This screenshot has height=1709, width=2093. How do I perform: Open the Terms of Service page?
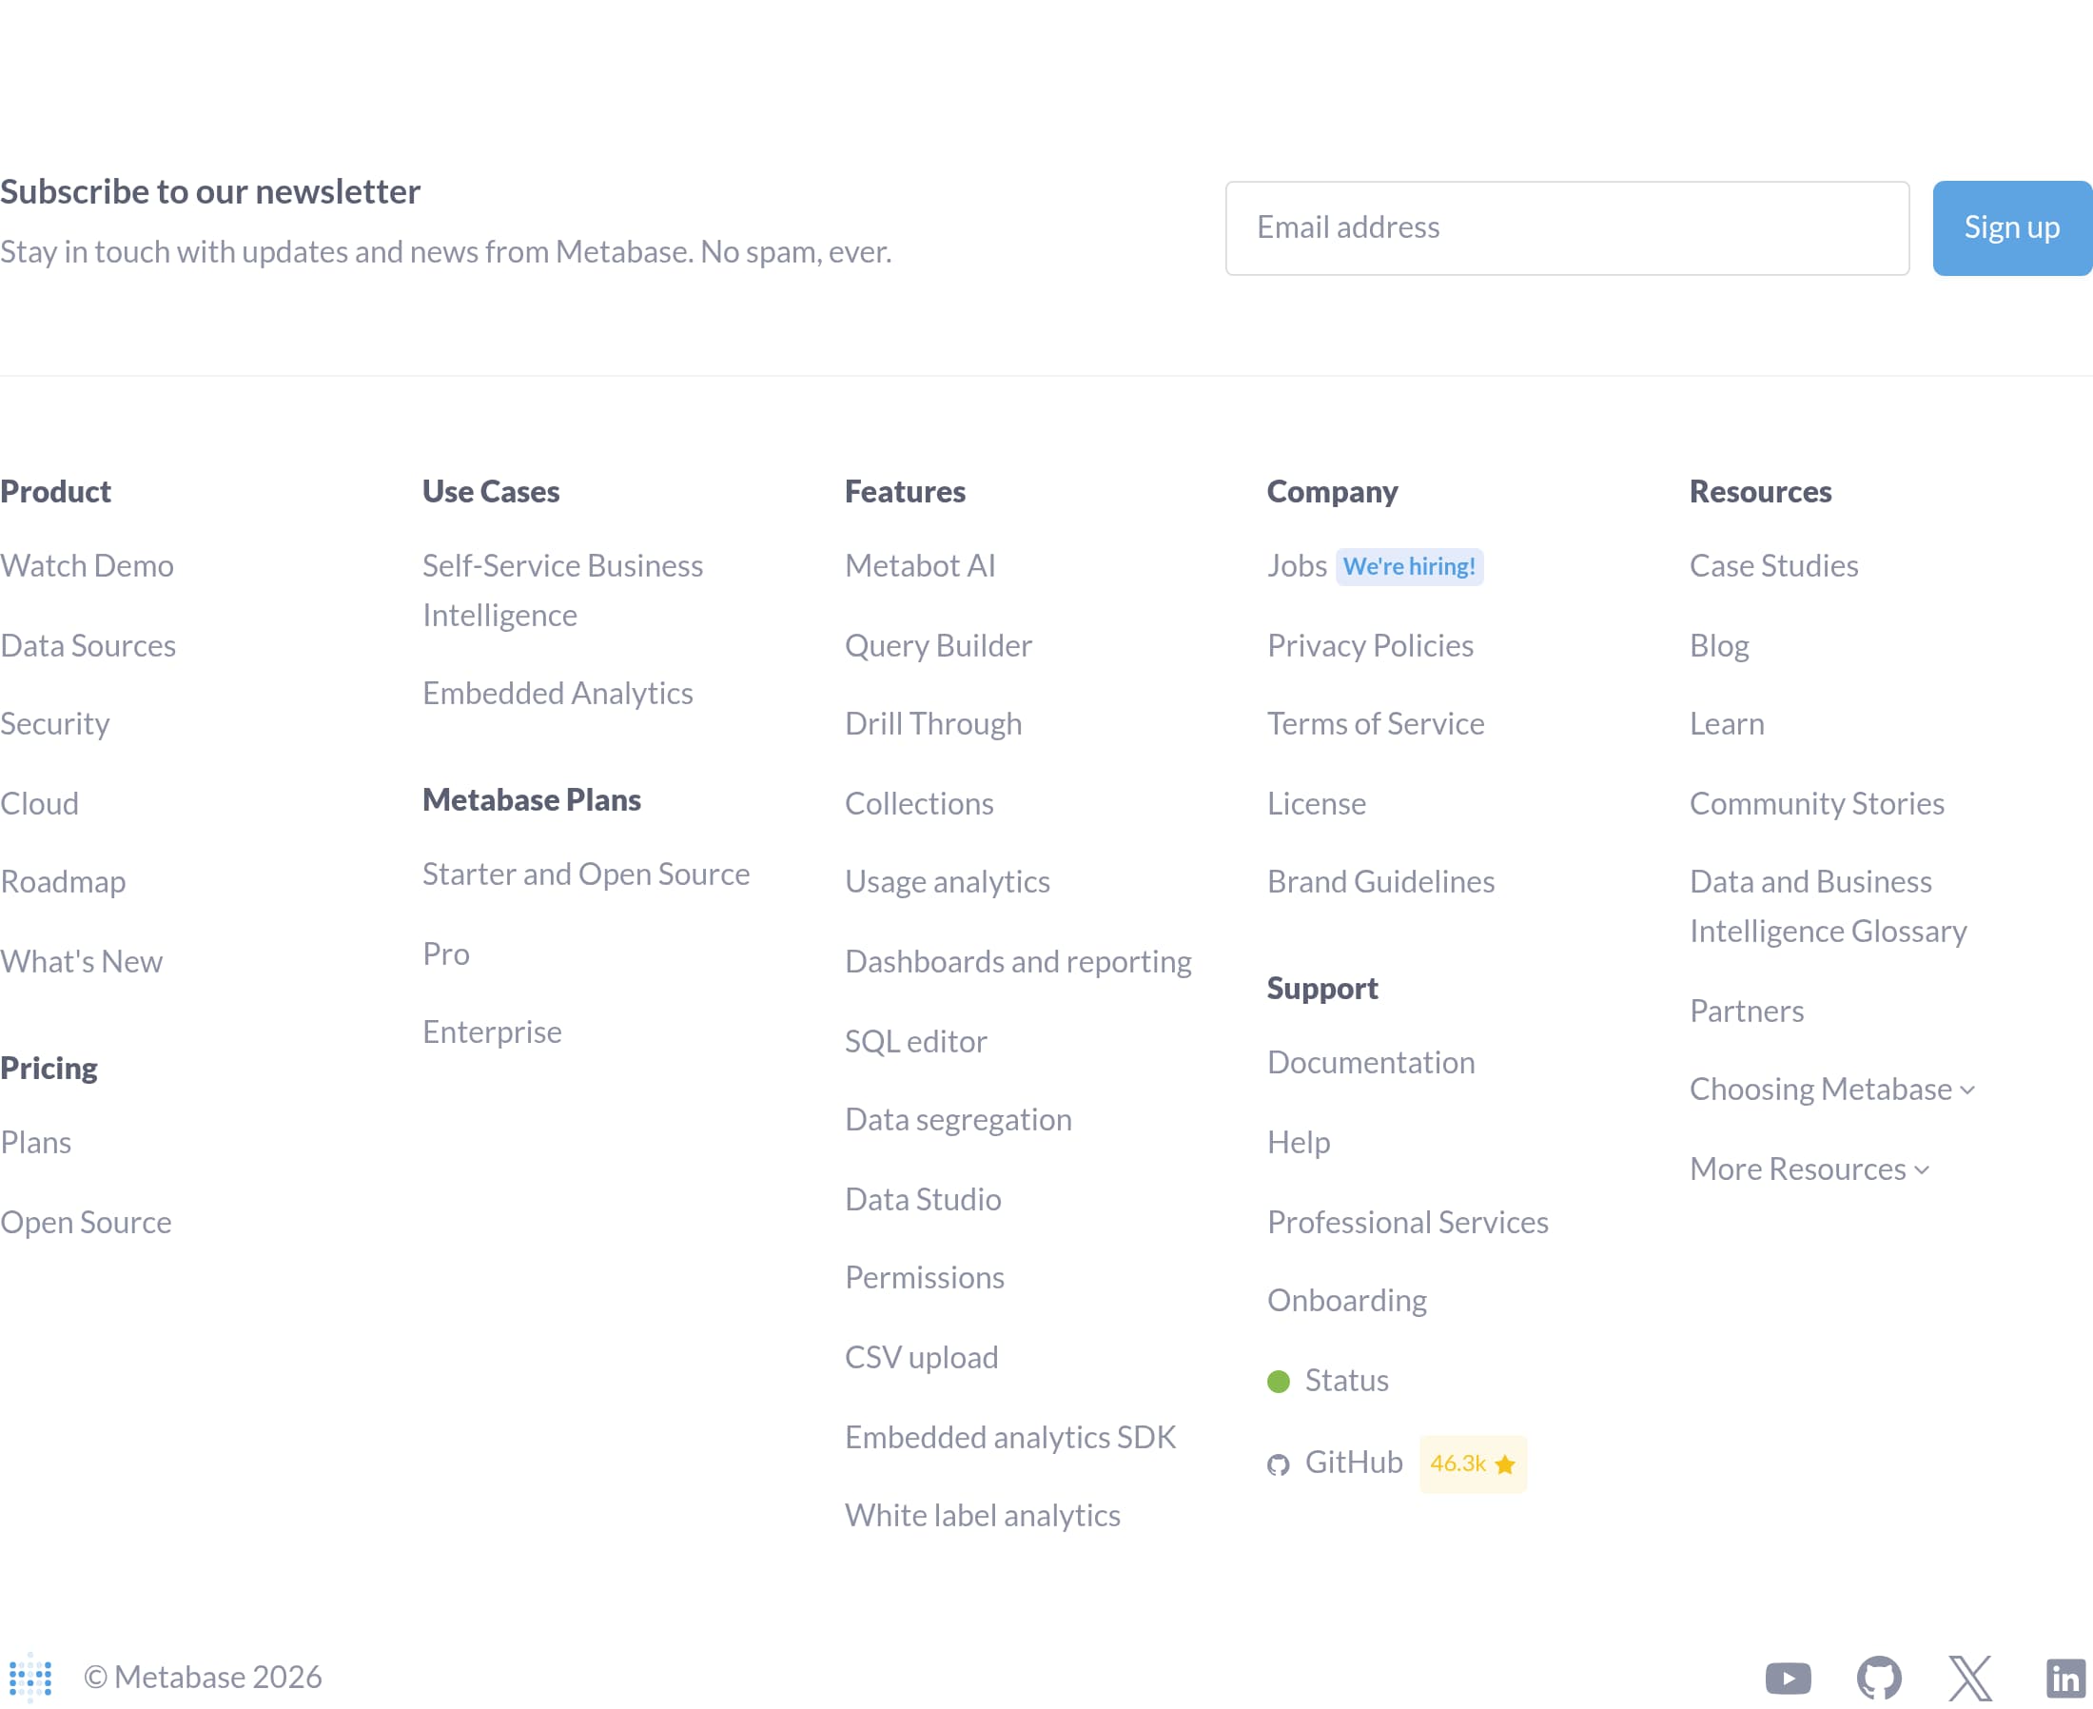[1376, 723]
